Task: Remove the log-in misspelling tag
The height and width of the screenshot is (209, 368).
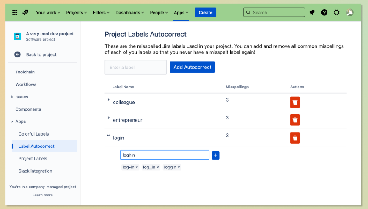Action: point(137,168)
